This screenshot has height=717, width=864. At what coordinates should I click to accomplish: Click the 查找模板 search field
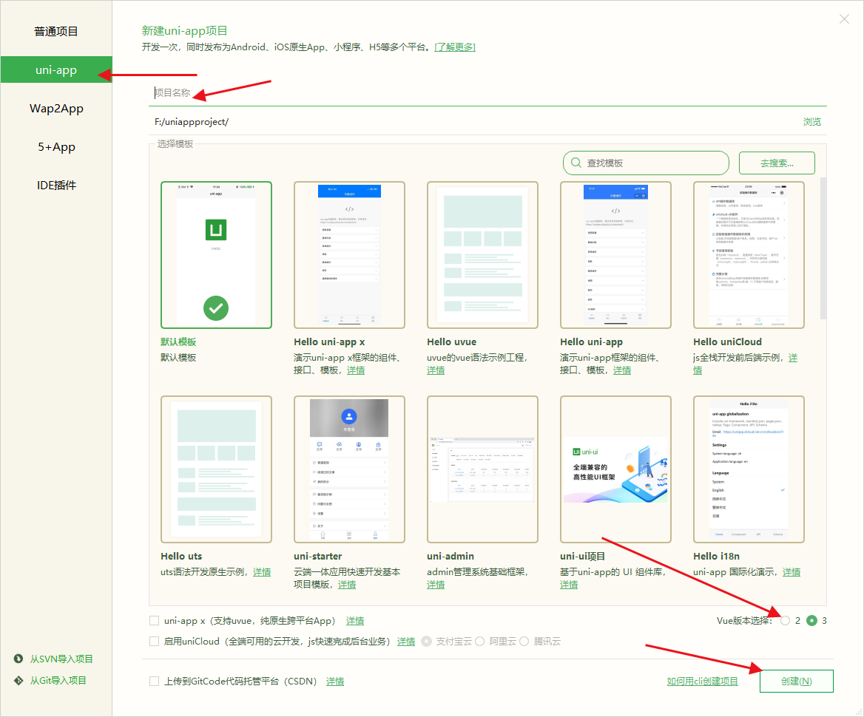(646, 163)
